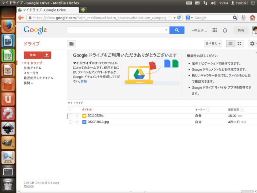Viewport: 257px width, 193px height.
Task: Check the select-all checkbox in header
Action: (71, 110)
